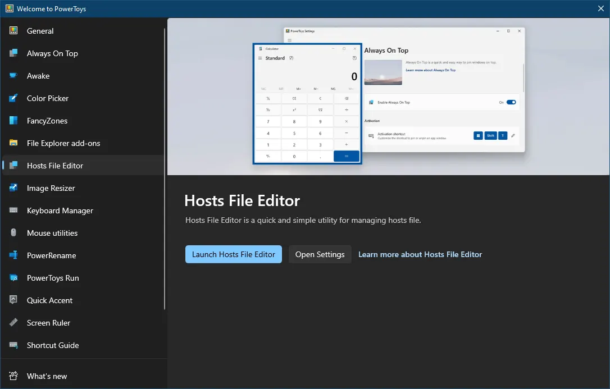
Task: Click the PowerRename icon
Action: (13, 255)
